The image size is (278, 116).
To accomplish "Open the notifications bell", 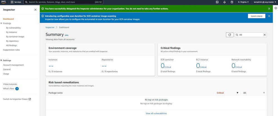I will coord(225,2).
